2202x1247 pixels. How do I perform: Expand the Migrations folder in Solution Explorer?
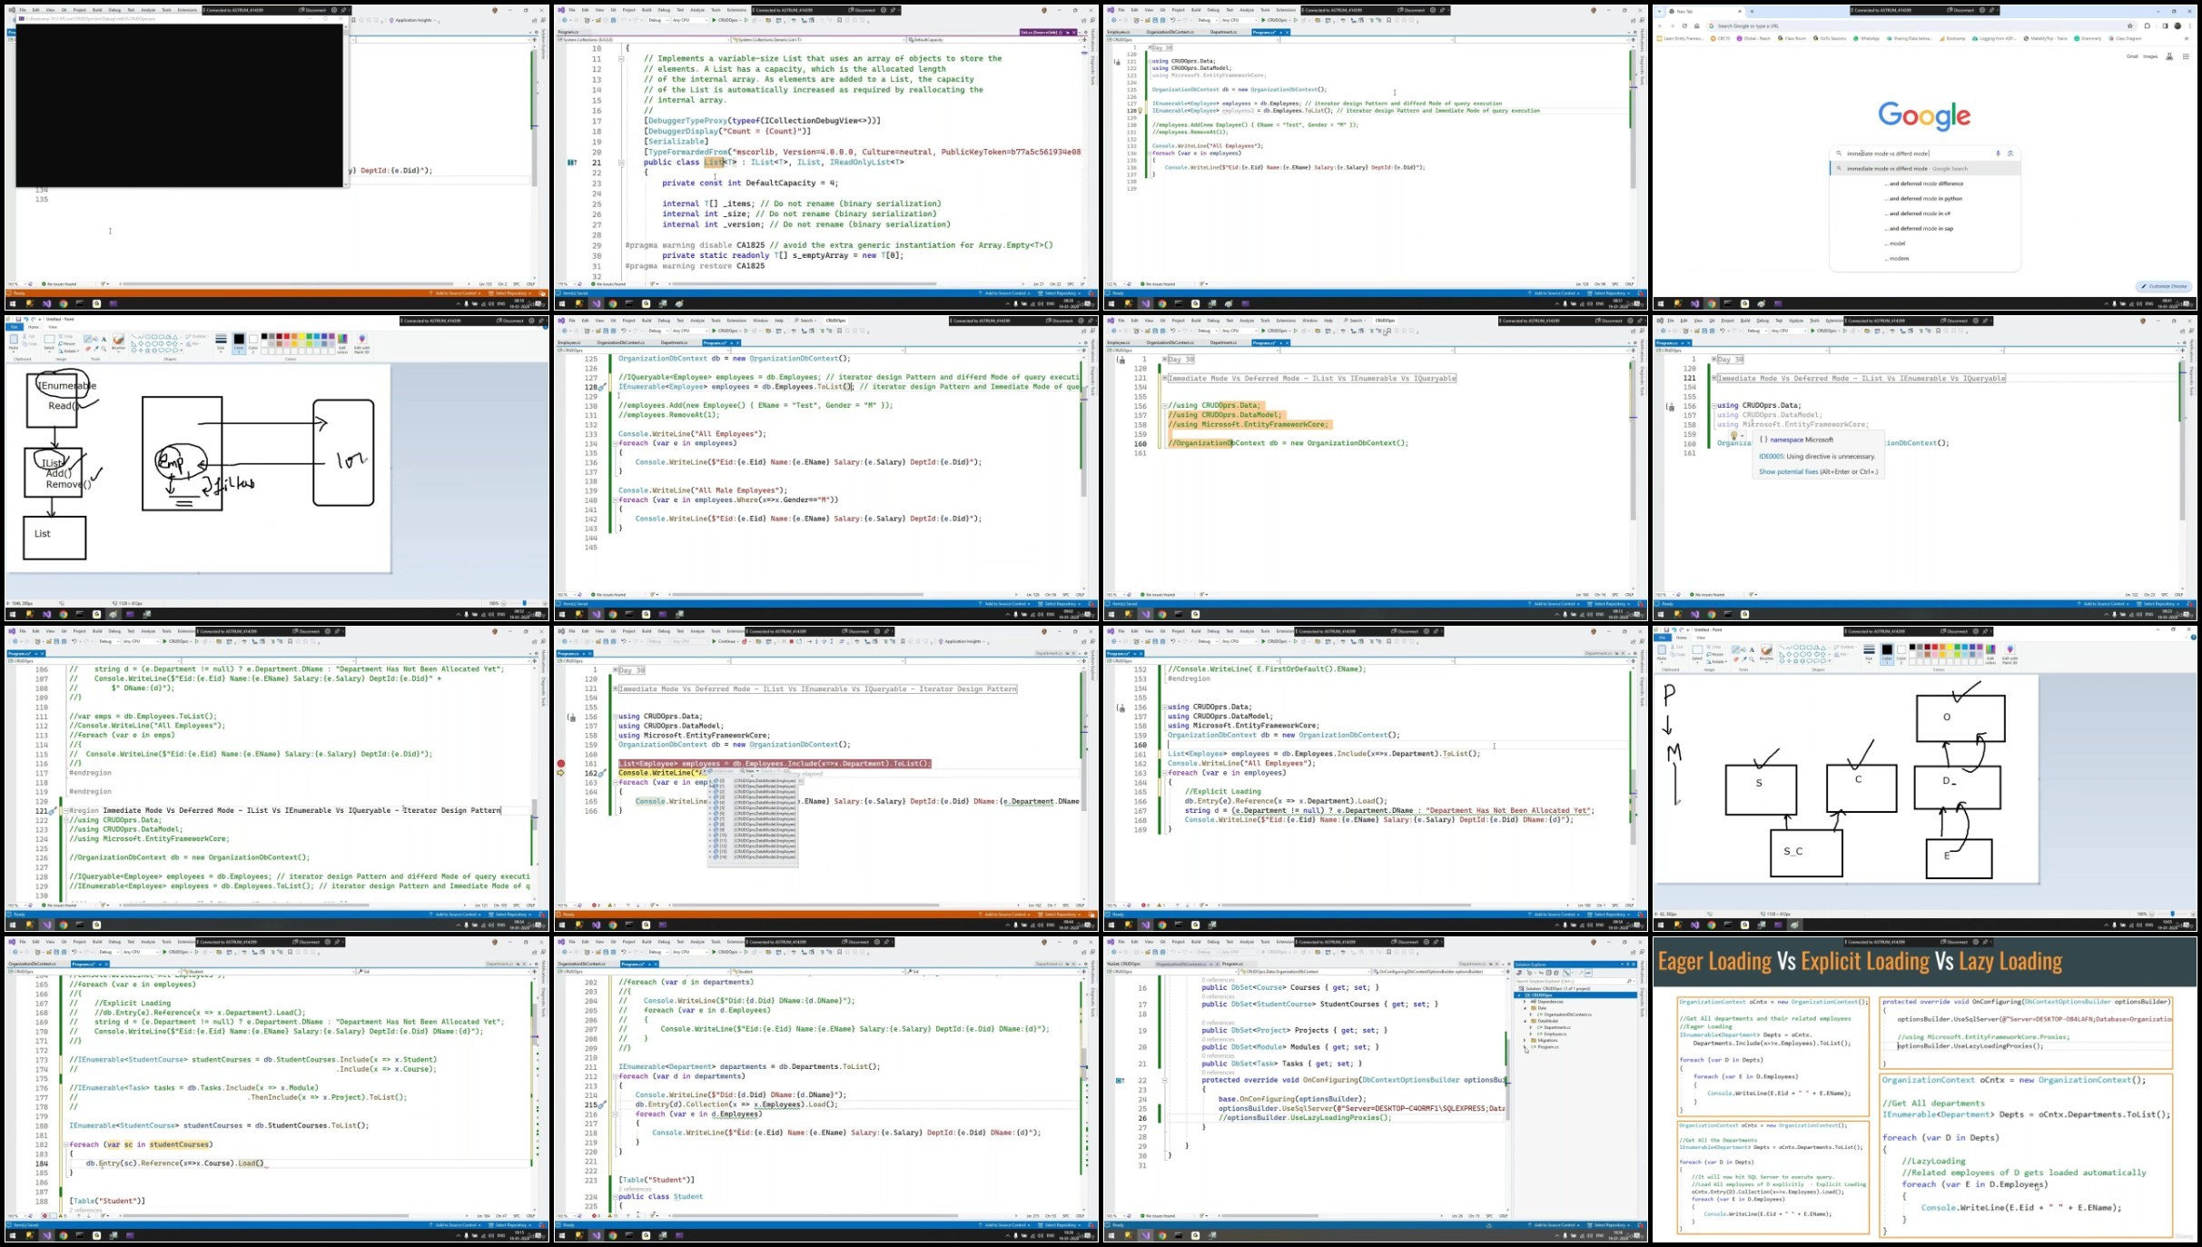pos(1526,1040)
